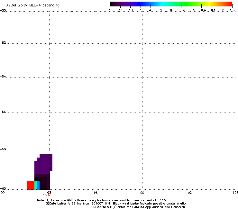Click the color scale label -0.7
The image size is (238, 209).
tap(171, 10)
